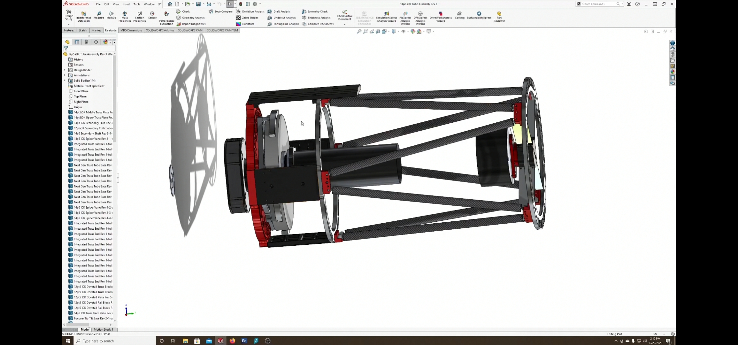Open SustainabilityXpress
Image resolution: width=738 pixels, height=345 pixels.
coord(479,15)
